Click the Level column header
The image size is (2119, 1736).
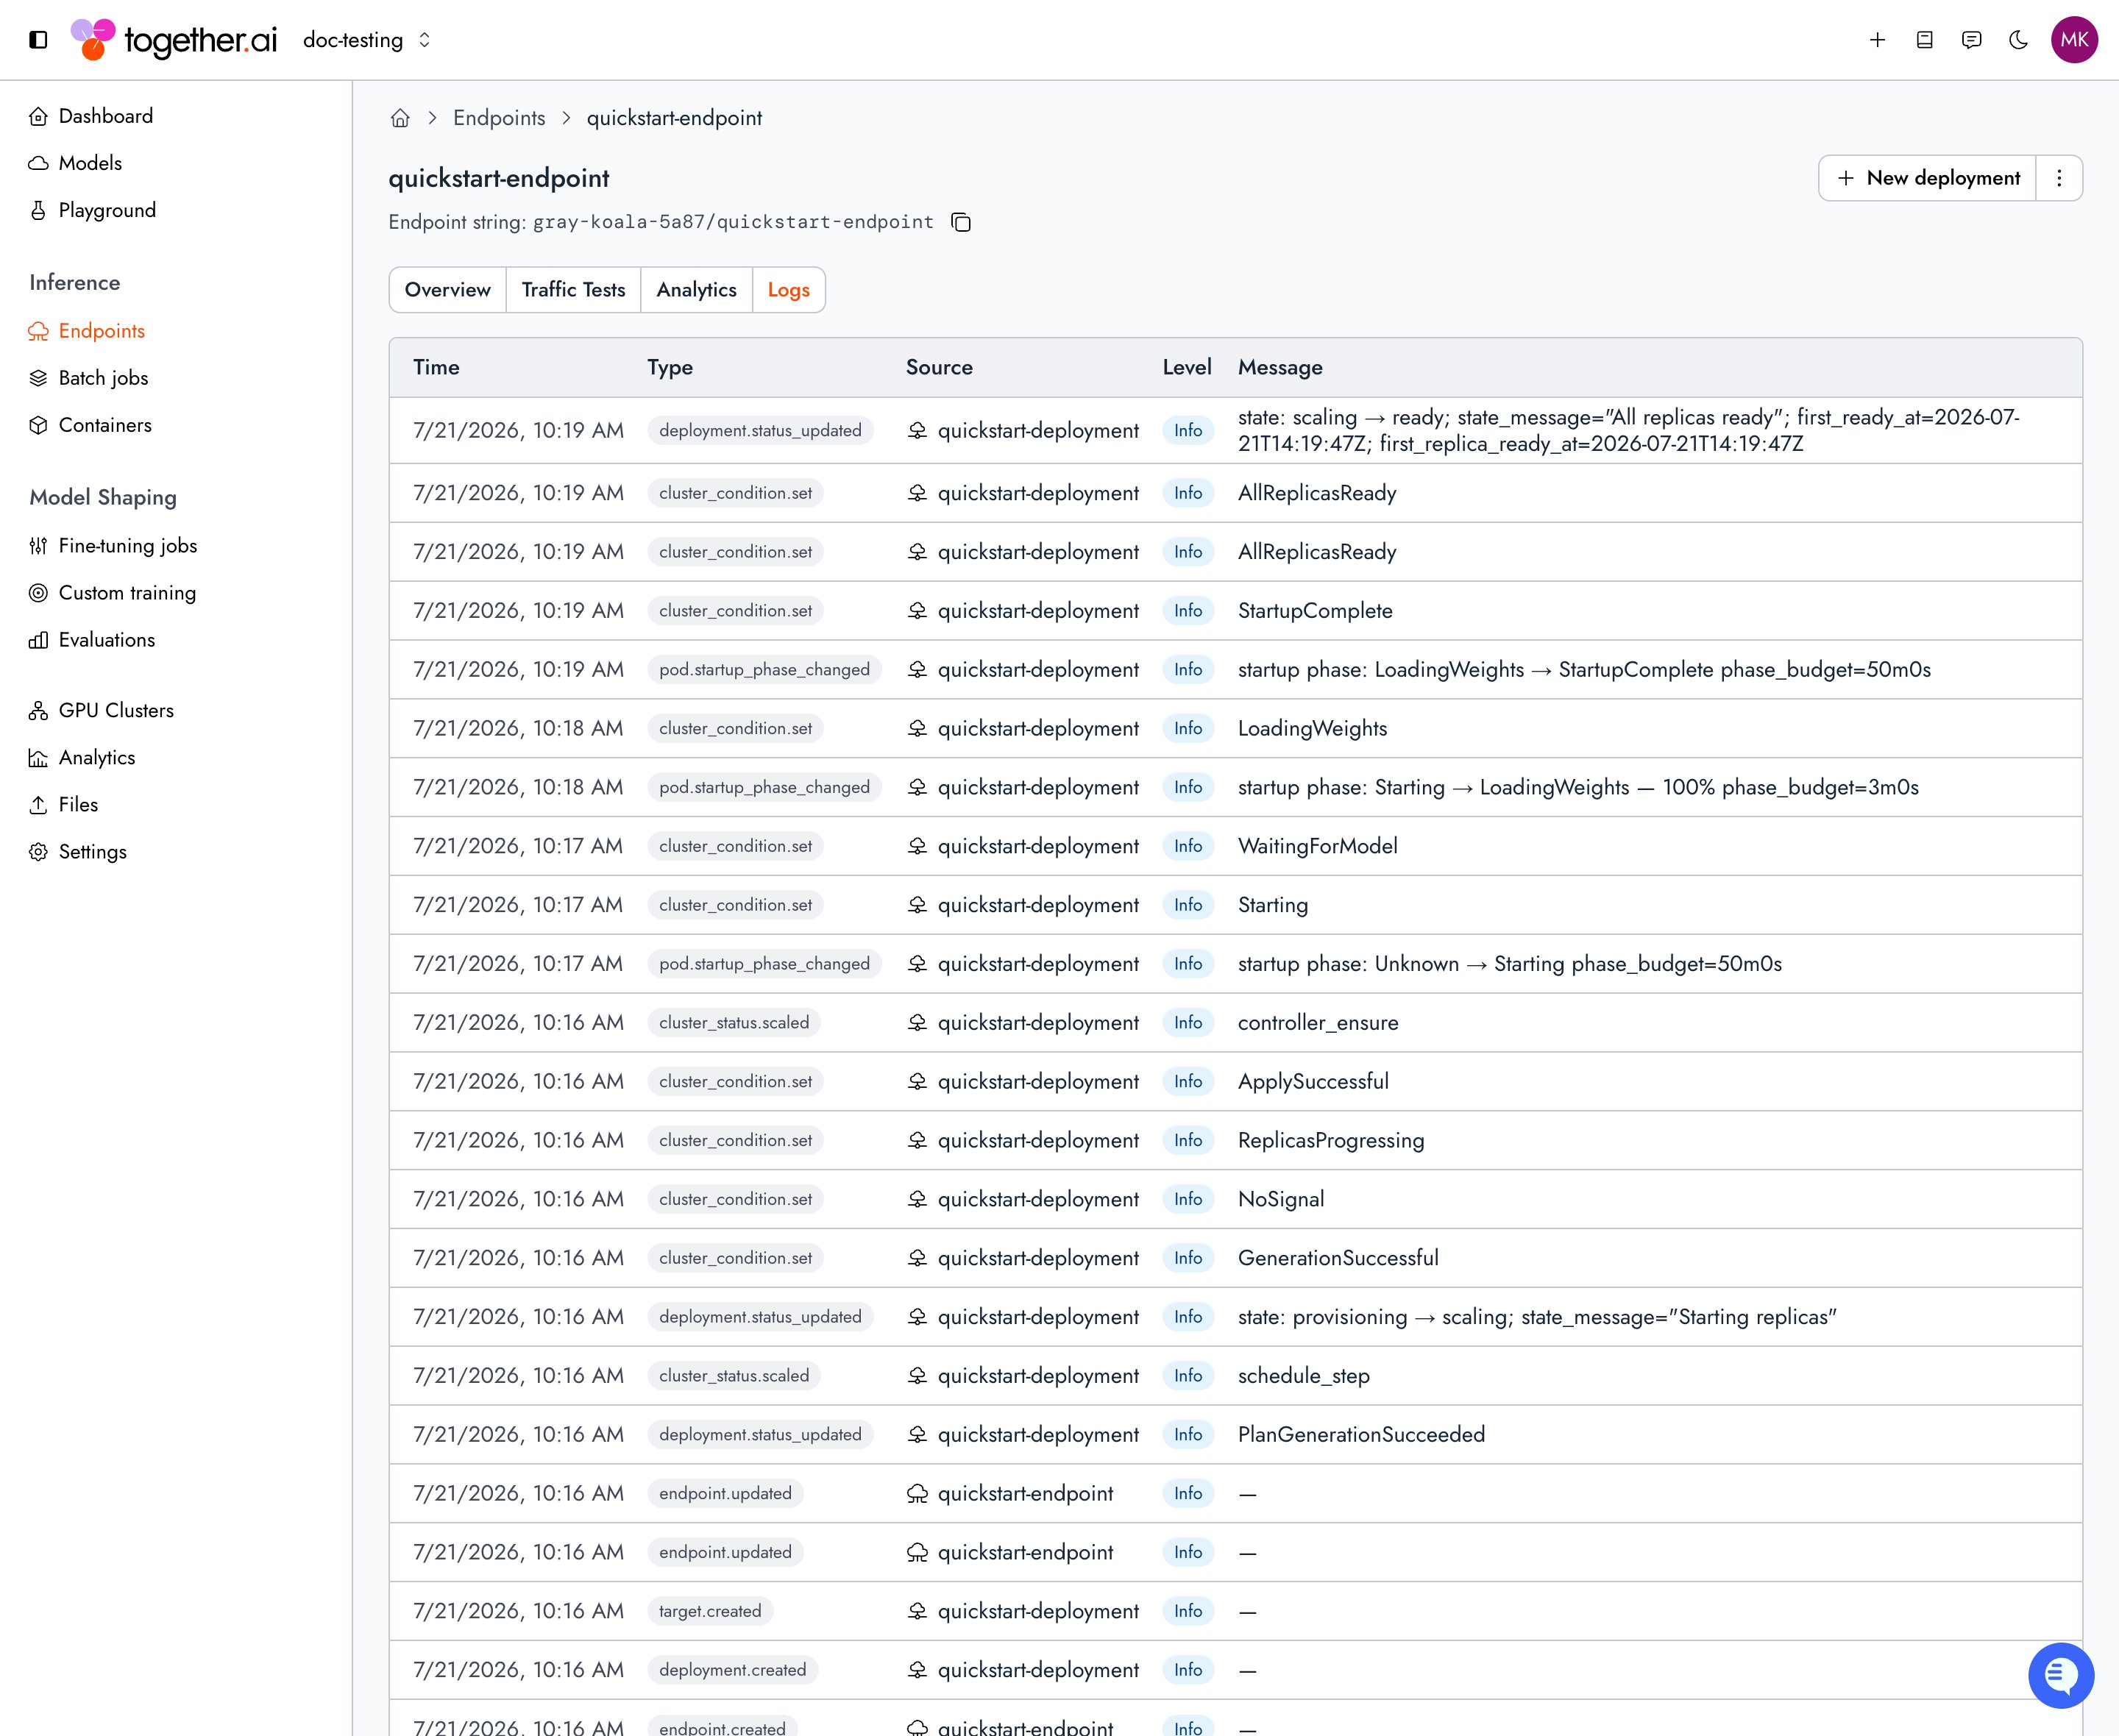pos(1186,367)
